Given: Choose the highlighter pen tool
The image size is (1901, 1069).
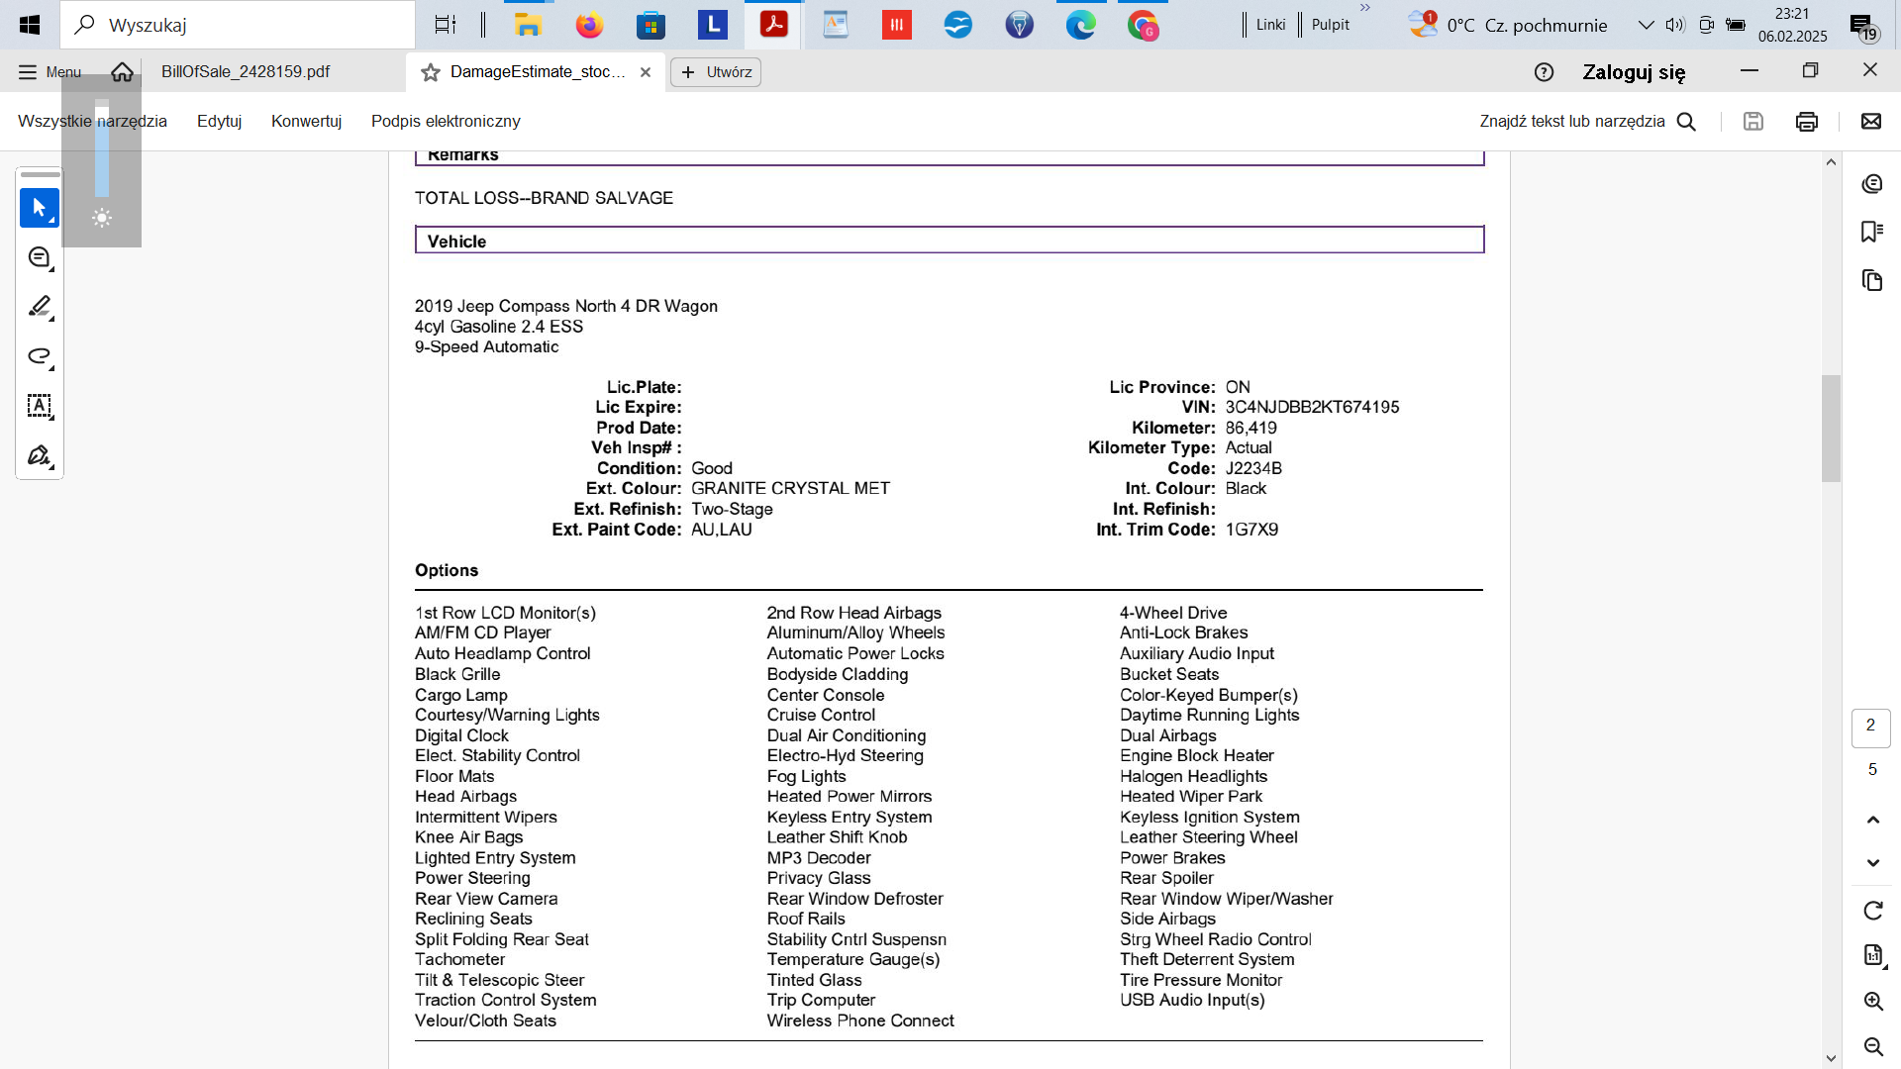Looking at the screenshot, I should pos(40,307).
